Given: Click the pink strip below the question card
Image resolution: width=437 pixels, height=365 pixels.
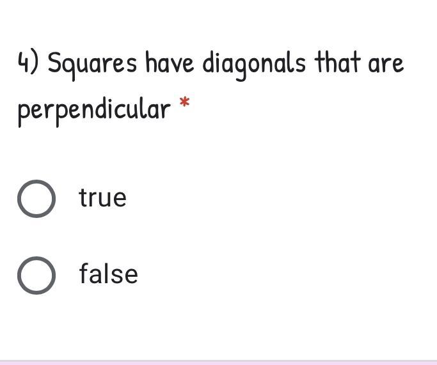Looking at the screenshot, I should tap(219, 363).
